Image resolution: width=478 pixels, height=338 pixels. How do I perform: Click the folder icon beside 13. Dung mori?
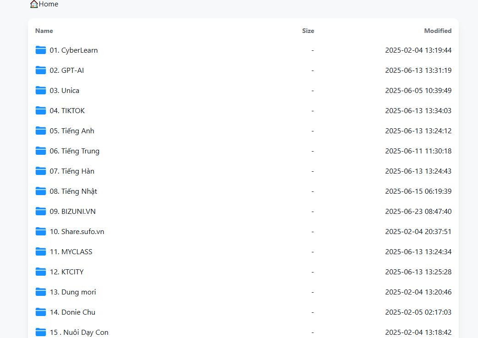click(41, 292)
